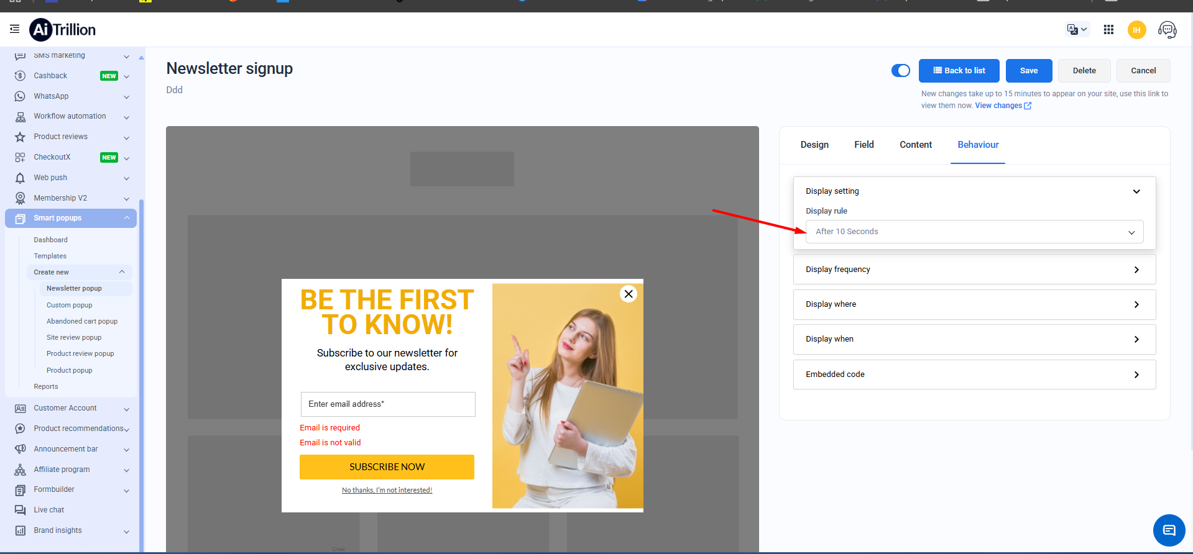Switch to the Content tab
Image resolution: width=1193 pixels, height=554 pixels.
(x=915, y=145)
